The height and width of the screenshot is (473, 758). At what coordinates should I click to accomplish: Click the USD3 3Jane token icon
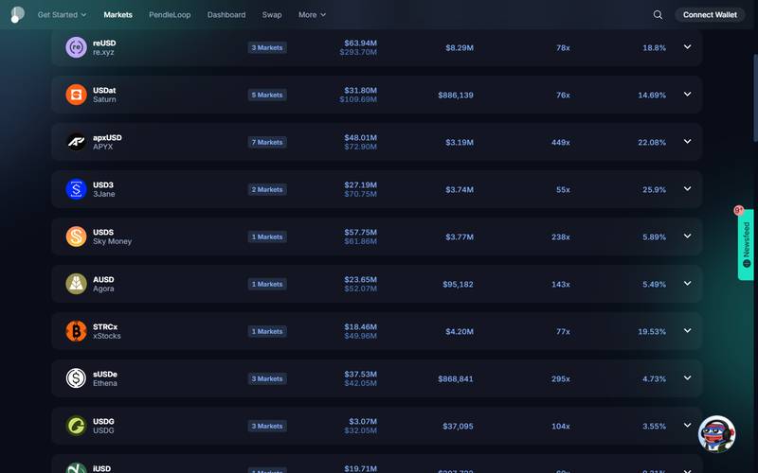[76, 189]
